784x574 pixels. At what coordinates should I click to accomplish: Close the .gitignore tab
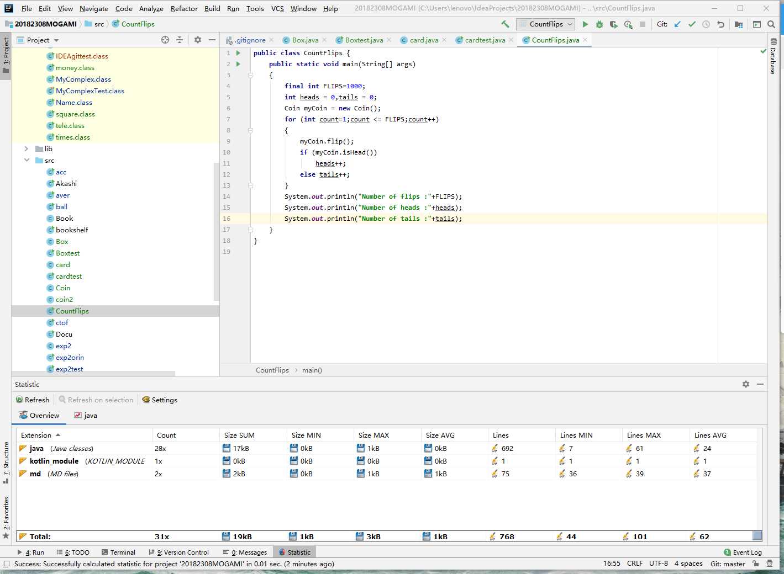[271, 40]
